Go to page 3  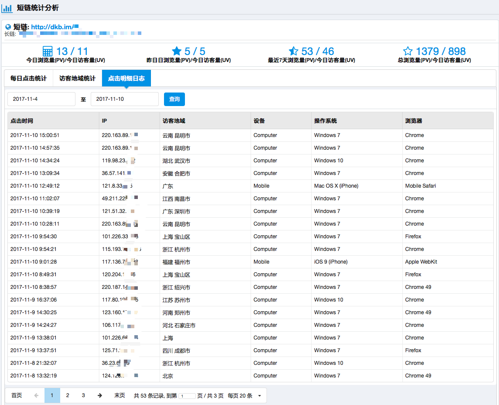tap(83, 395)
